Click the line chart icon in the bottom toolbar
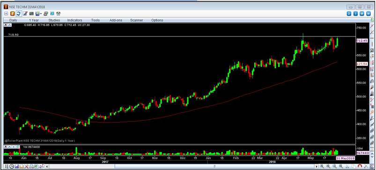 pos(42,166)
